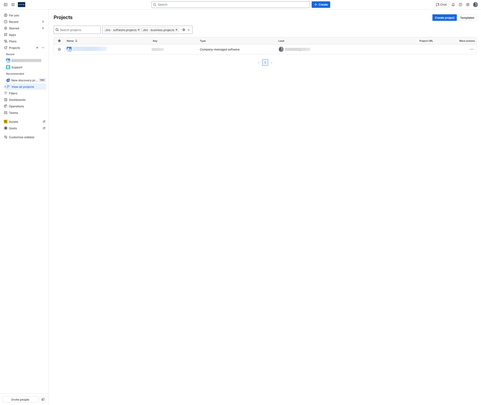This screenshot has width=481, height=405.
Task: Expand the Starred chevron in sidebar
Action: 43,28
